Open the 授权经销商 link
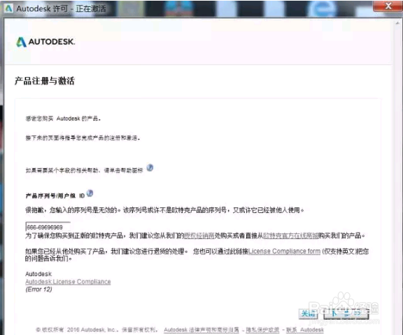Screen dimensions: 403x335 click(x=199, y=235)
